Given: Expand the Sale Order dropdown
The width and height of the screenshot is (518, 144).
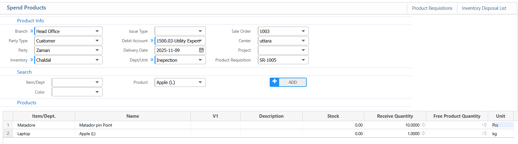Looking at the screenshot, I should tap(303, 31).
